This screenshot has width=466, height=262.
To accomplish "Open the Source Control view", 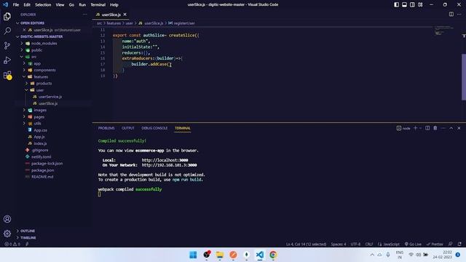I will [x=7, y=45].
